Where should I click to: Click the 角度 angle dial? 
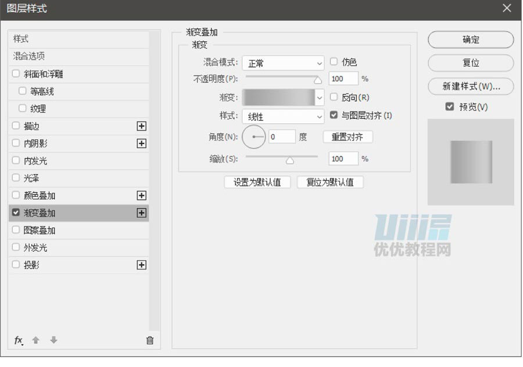[x=253, y=136]
